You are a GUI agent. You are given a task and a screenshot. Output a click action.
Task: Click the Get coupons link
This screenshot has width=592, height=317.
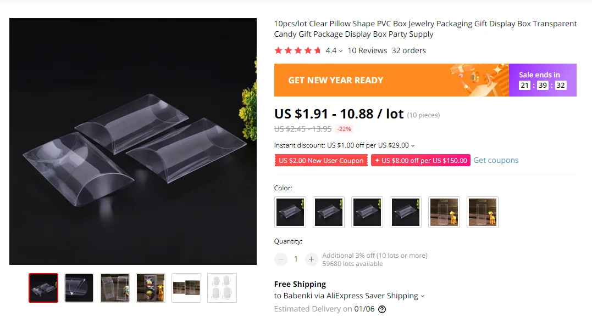[x=496, y=160]
